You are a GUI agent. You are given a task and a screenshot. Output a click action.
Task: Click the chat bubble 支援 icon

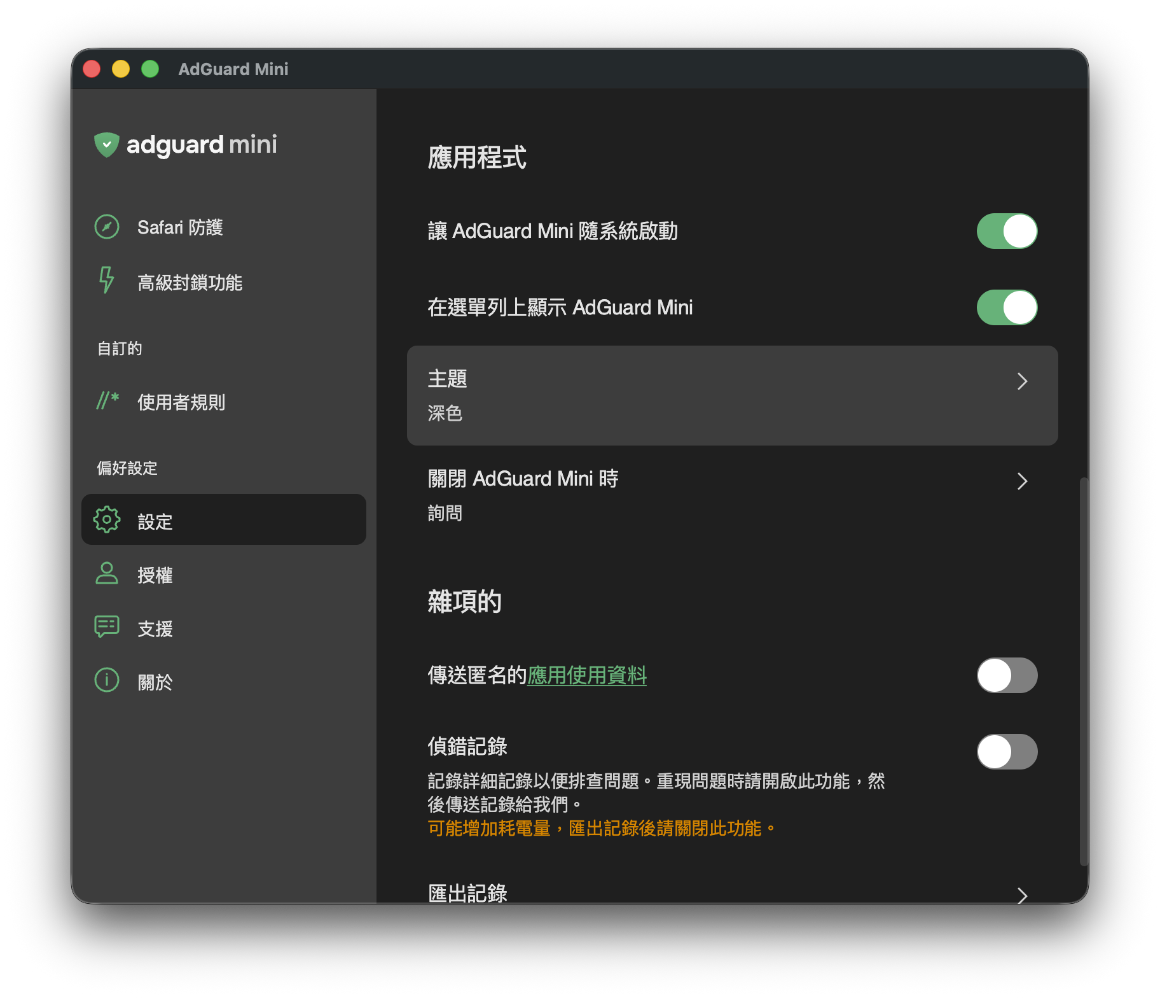point(107,627)
